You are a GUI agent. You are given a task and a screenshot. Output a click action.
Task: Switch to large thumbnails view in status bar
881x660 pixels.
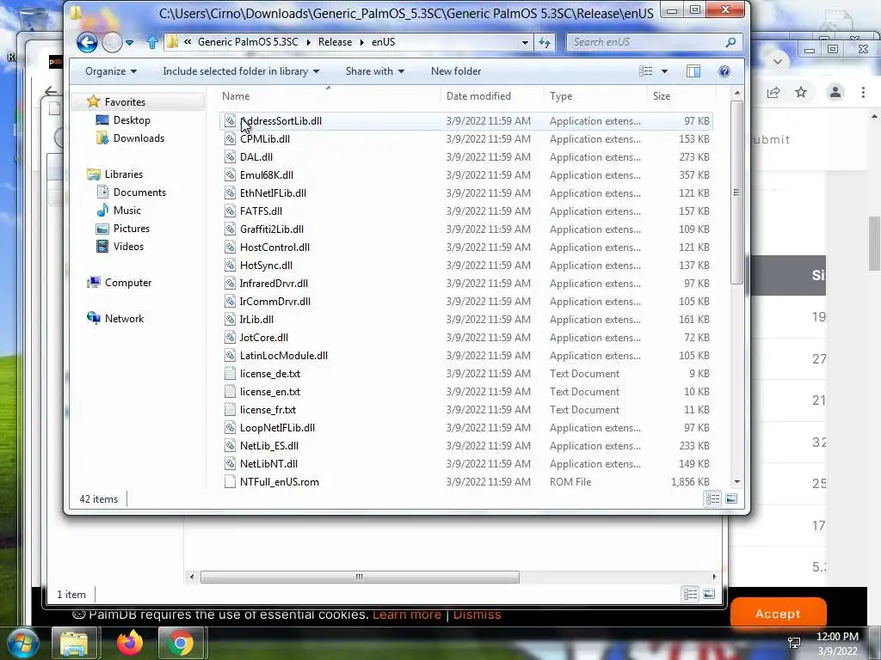tap(731, 499)
